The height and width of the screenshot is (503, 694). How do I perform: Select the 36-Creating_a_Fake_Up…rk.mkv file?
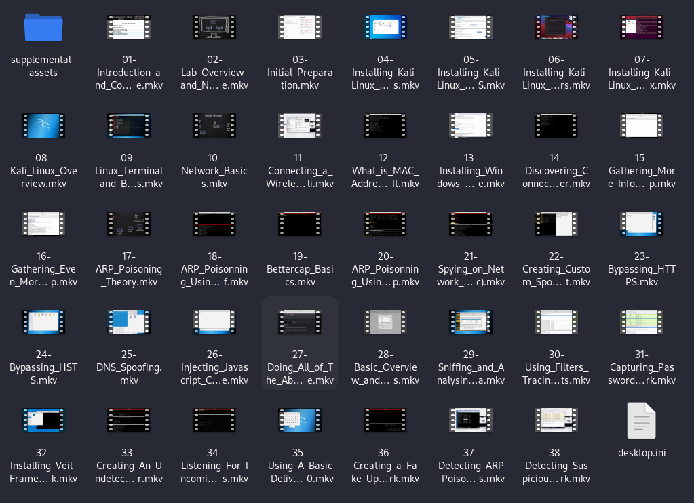[x=385, y=421]
